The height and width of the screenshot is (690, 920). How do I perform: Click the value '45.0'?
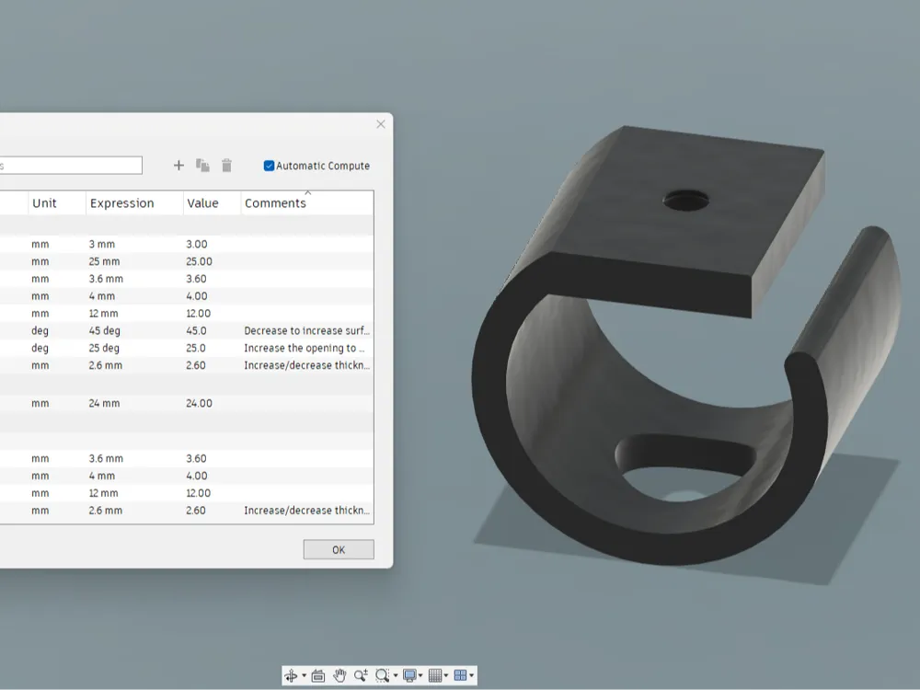tap(196, 331)
